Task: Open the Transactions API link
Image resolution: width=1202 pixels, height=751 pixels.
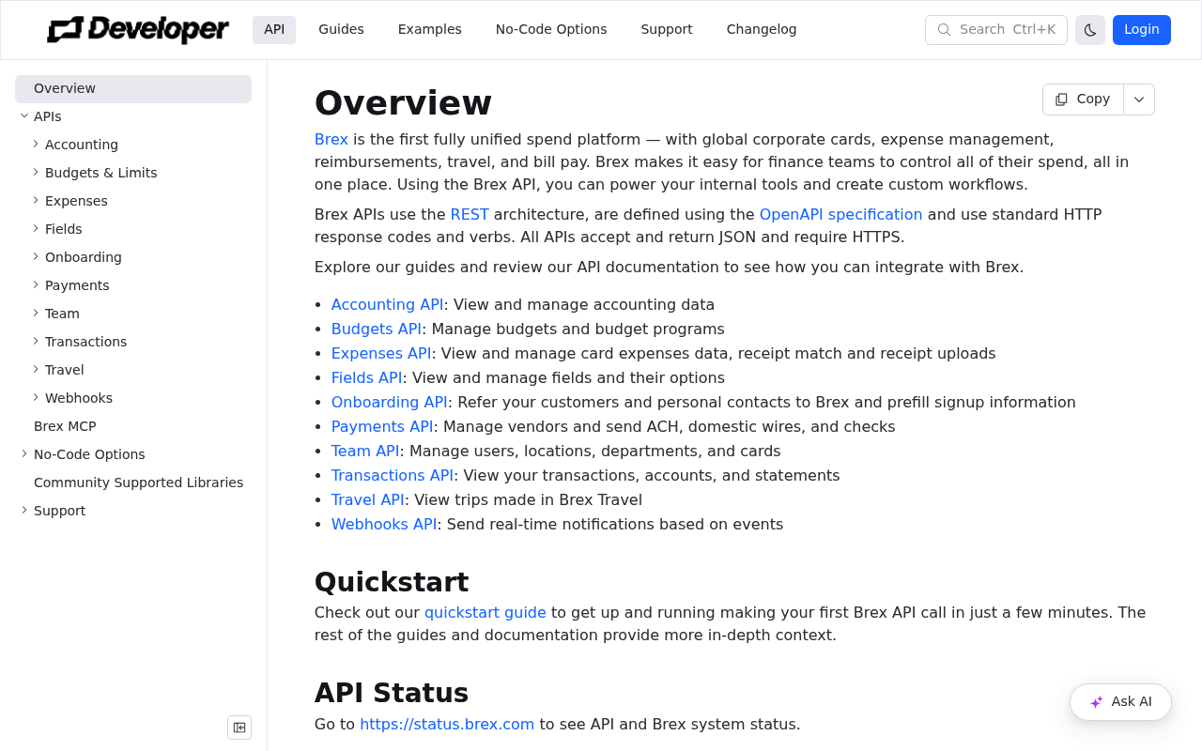Action: pyautogui.click(x=393, y=475)
